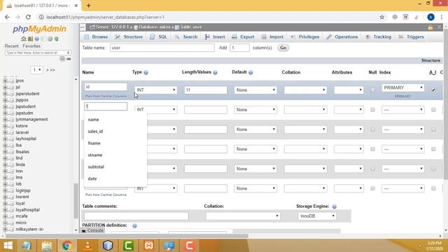Screen dimensions: 448x252
Task: Open help icon next to Type header
Action: tap(146, 73)
